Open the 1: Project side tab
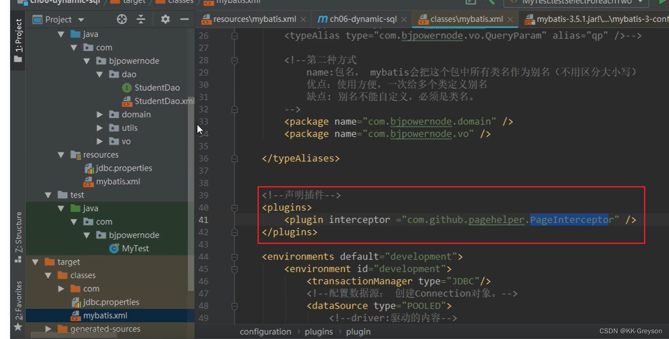Viewport: 669px width, 339px height. (18, 40)
